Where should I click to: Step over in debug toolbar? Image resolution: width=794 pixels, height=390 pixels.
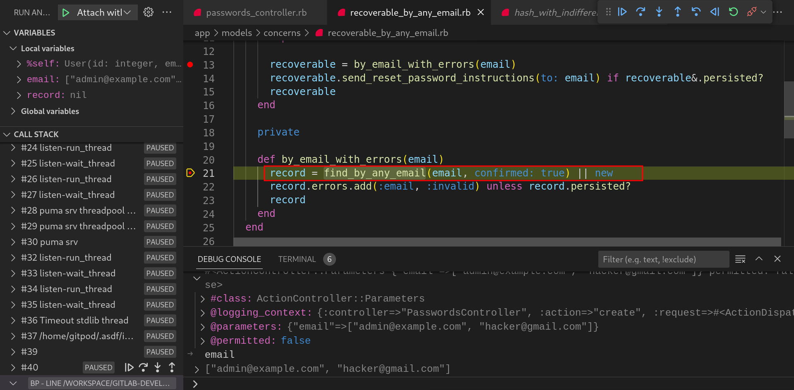point(640,12)
